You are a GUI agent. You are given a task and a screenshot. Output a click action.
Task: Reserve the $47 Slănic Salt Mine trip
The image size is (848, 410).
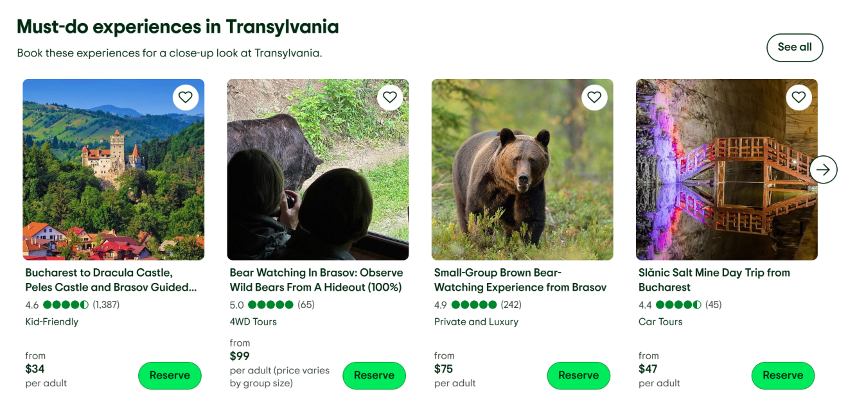click(x=782, y=375)
